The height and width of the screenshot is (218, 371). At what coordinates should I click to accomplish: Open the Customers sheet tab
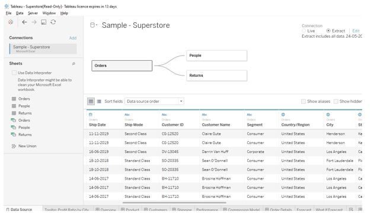[155, 210]
